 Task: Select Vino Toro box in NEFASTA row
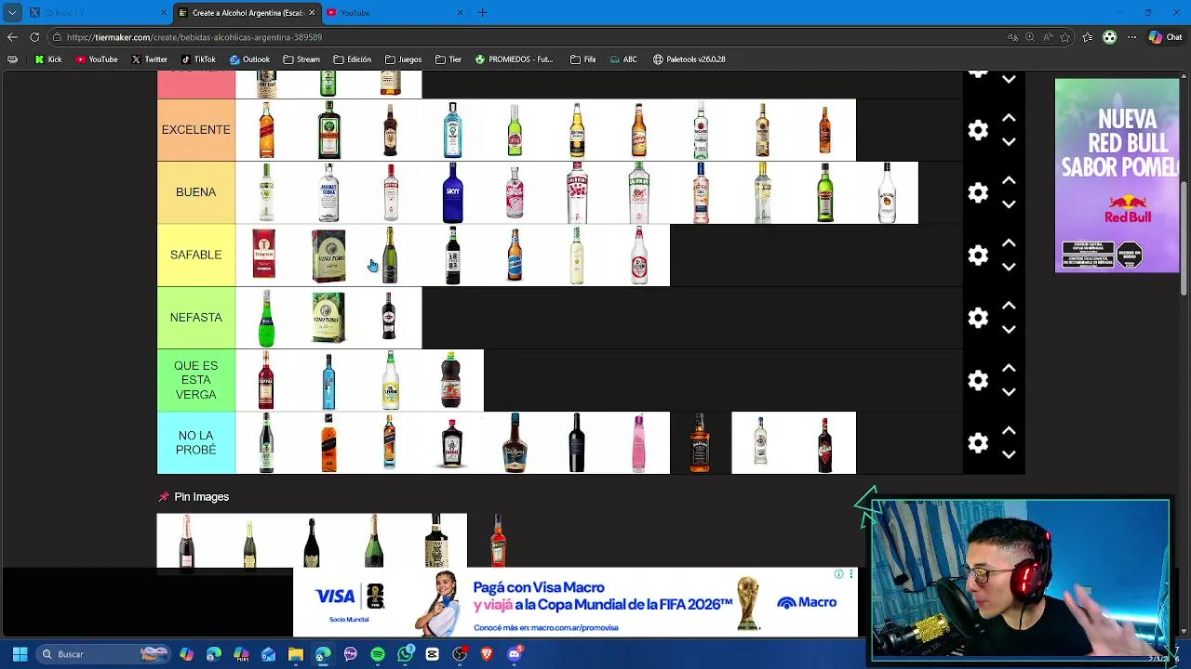(x=328, y=318)
